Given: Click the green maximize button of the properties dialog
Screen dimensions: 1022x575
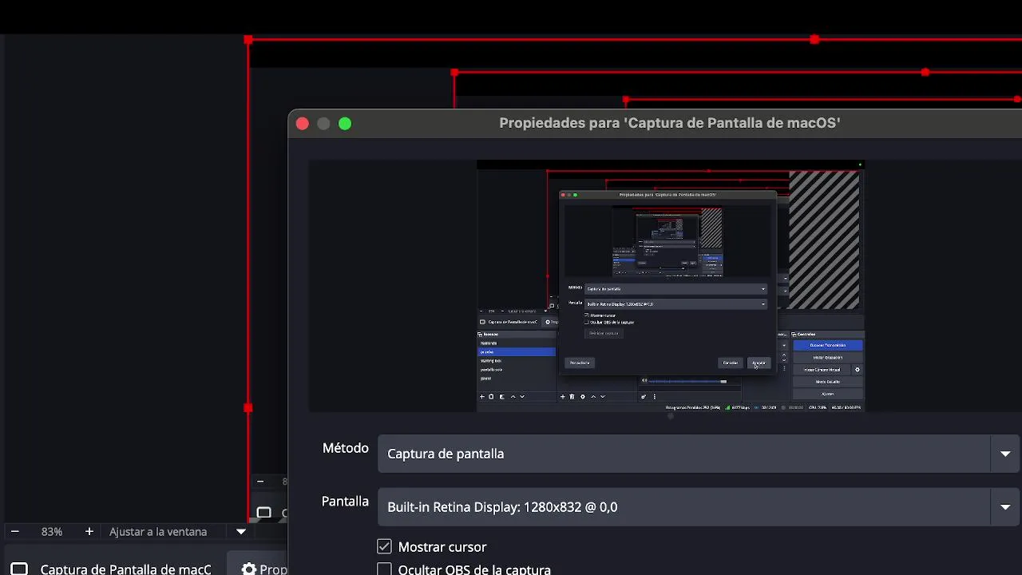Looking at the screenshot, I should pos(345,124).
